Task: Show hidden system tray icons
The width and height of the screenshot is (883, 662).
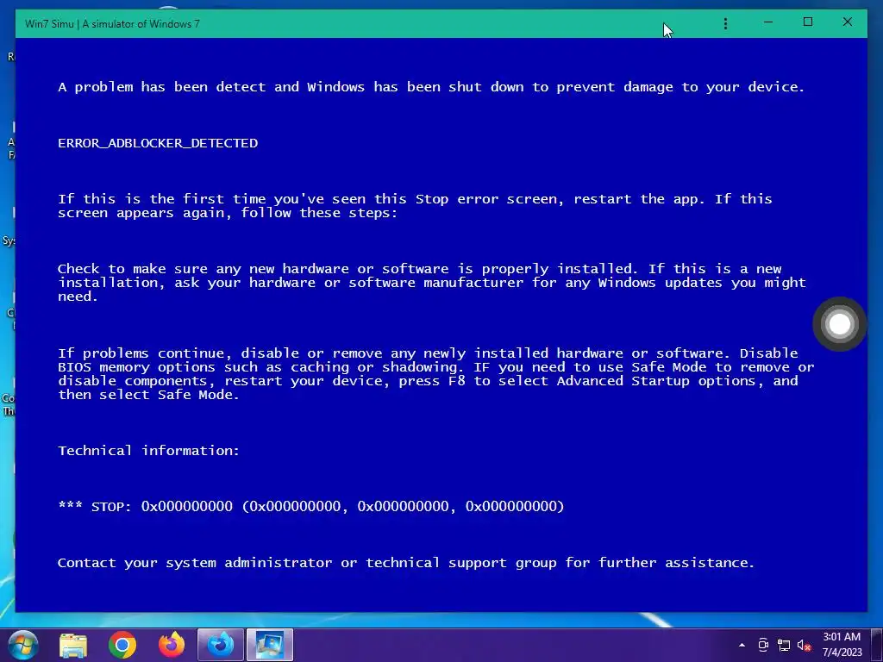Action: tap(742, 645)
